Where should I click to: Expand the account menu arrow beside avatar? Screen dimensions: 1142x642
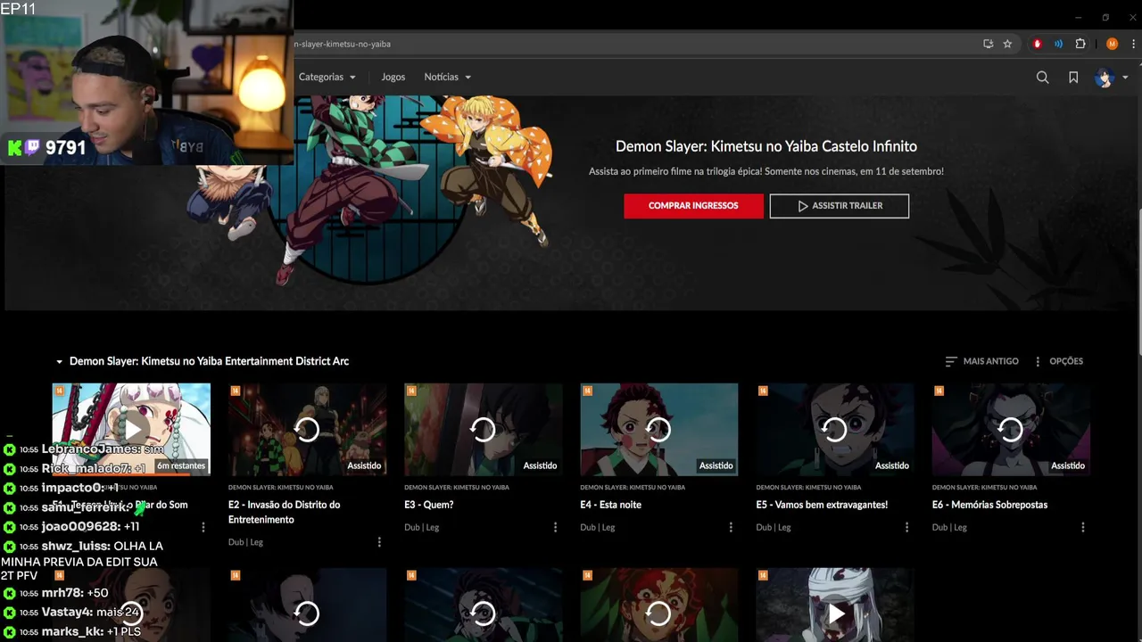1125,78
